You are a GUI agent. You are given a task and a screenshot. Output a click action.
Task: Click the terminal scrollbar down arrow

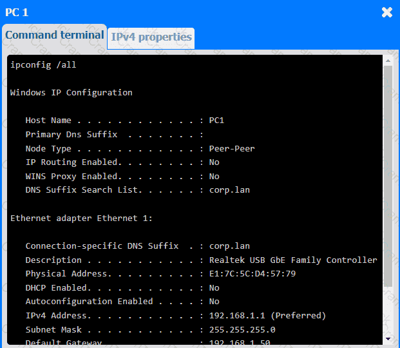click(388, 338)
